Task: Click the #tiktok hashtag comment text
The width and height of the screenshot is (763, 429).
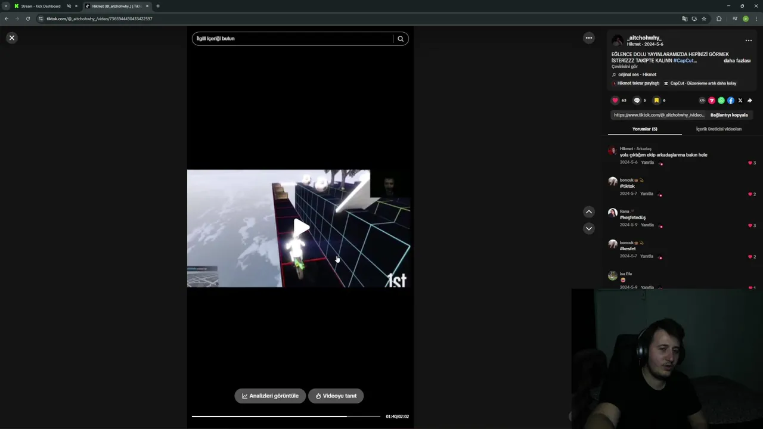Action: pyautogui.click(x=627, y=186)
